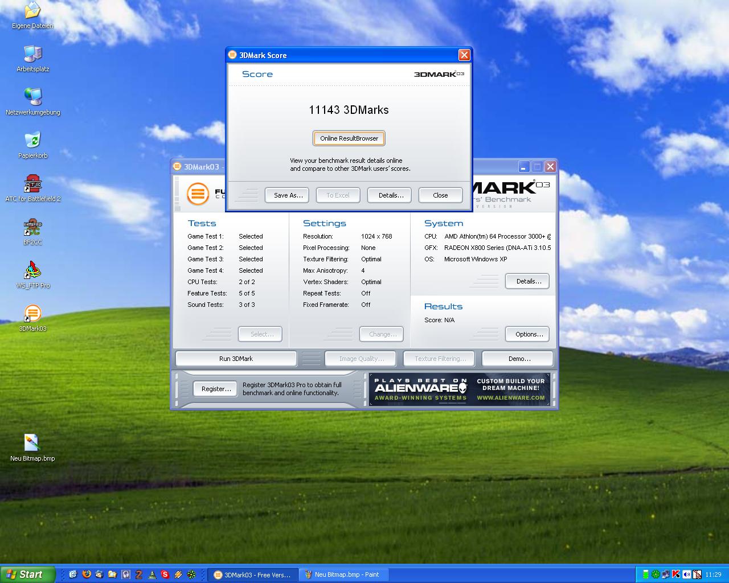Click the Kaspersky tray icon
Image resolution: width=729 pixels, height=583 pixels.
[x=676, y=574]
